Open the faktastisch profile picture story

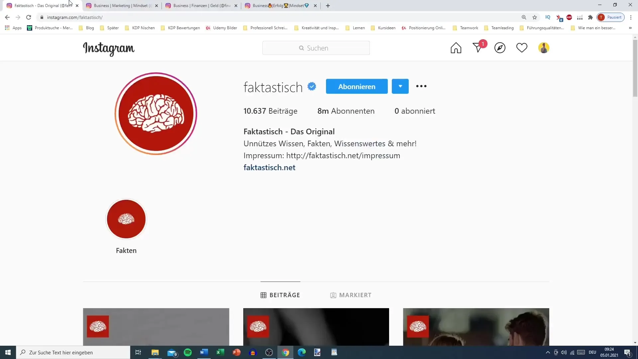pos(156,114)
